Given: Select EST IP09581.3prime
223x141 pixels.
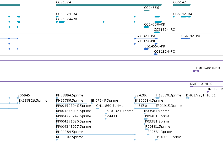Looking at the screenshot, I should click(148, 134).
